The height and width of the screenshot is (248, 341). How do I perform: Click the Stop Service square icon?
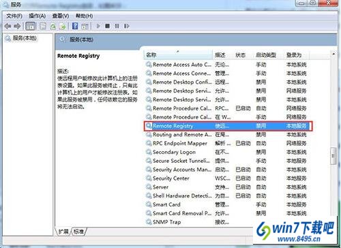tap(107, 26)
